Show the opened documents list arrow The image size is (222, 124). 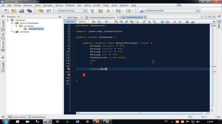pyautogui.click(x=210, y=17)
